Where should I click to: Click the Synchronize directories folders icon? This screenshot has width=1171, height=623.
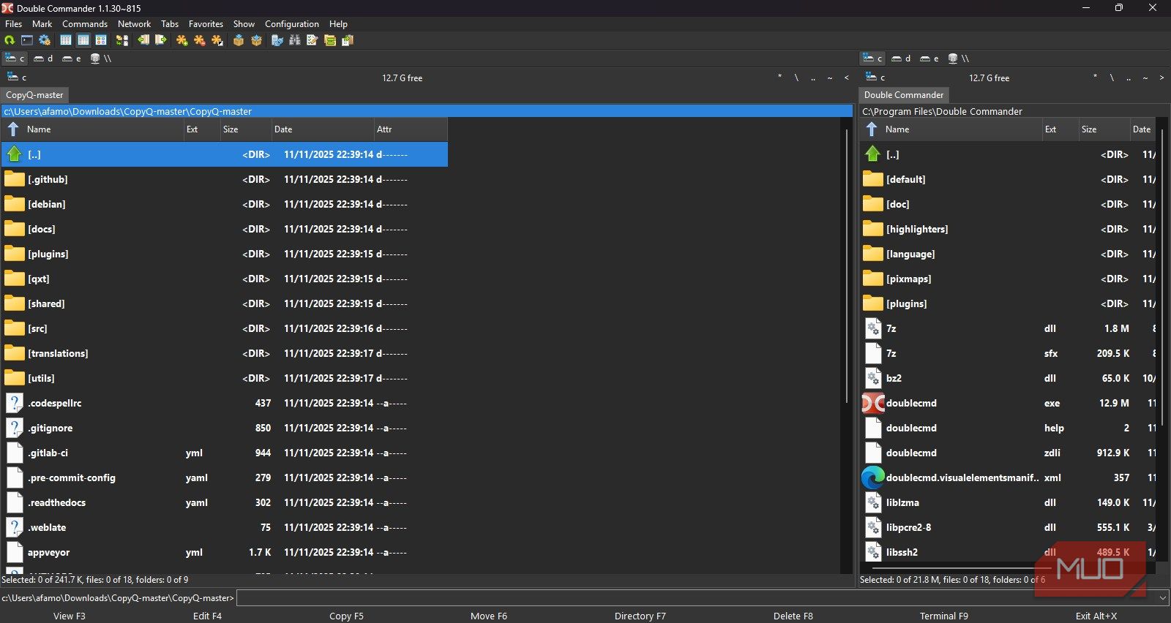[330, 40]
